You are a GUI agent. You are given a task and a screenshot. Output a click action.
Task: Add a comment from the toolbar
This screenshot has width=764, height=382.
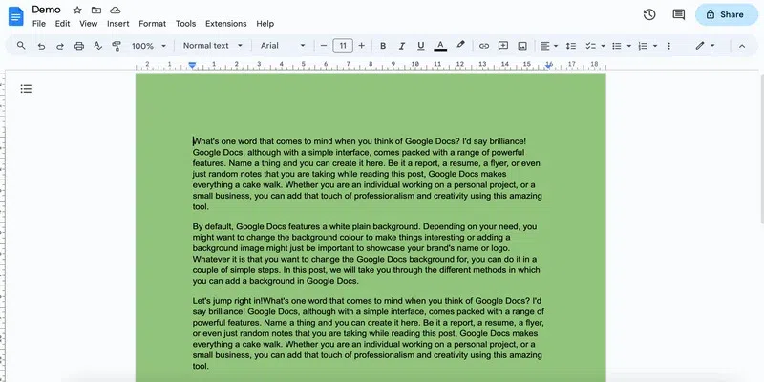503,46
